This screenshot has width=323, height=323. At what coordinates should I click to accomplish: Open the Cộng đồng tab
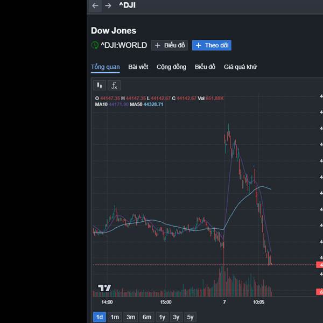[x=171, y=67]
